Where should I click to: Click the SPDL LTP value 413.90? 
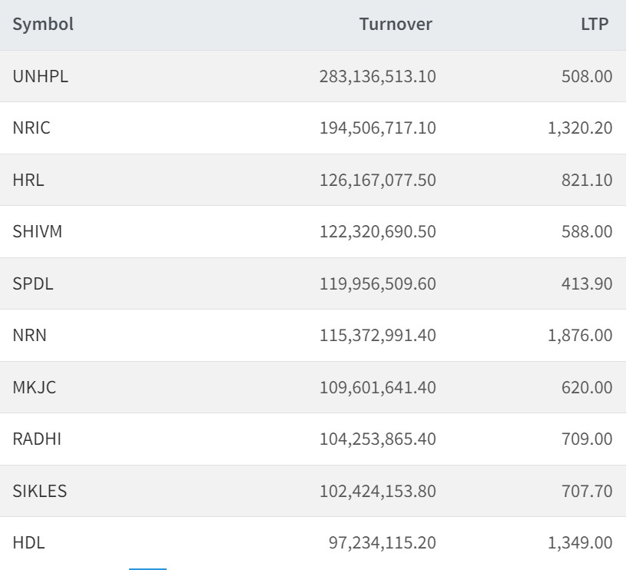[588, 283]
